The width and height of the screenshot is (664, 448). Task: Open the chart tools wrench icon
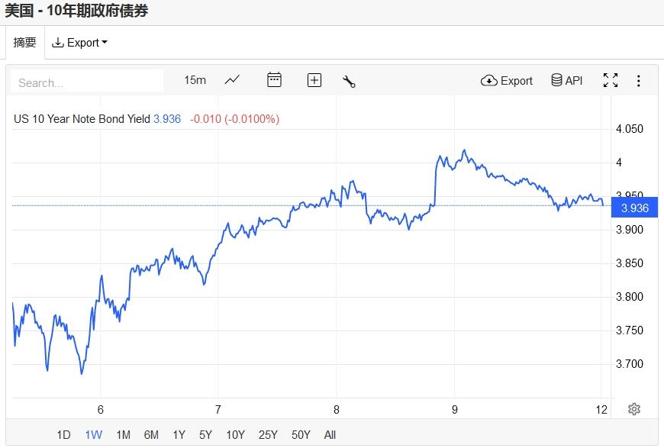coord(350,81)
